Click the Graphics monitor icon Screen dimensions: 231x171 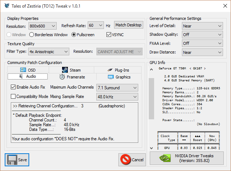click(111, 77)
